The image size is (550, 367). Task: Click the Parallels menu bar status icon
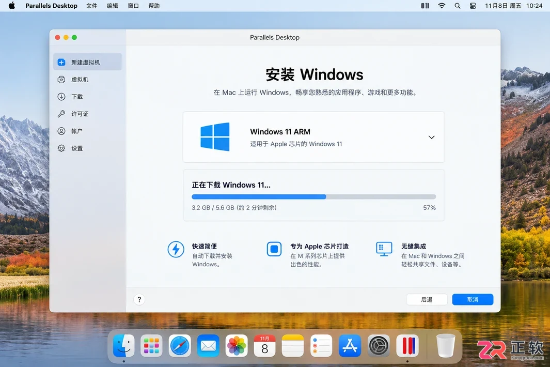coord(425,6)
